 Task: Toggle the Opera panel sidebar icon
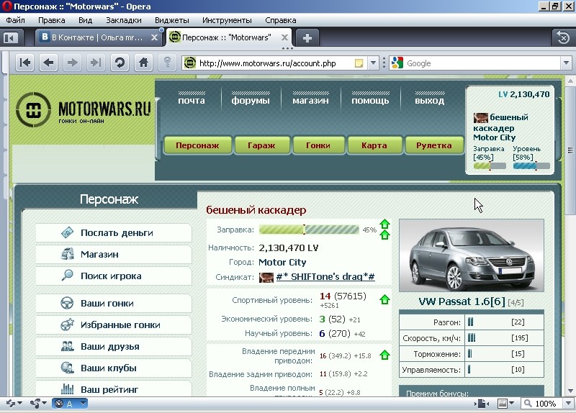tap(12, 37)
